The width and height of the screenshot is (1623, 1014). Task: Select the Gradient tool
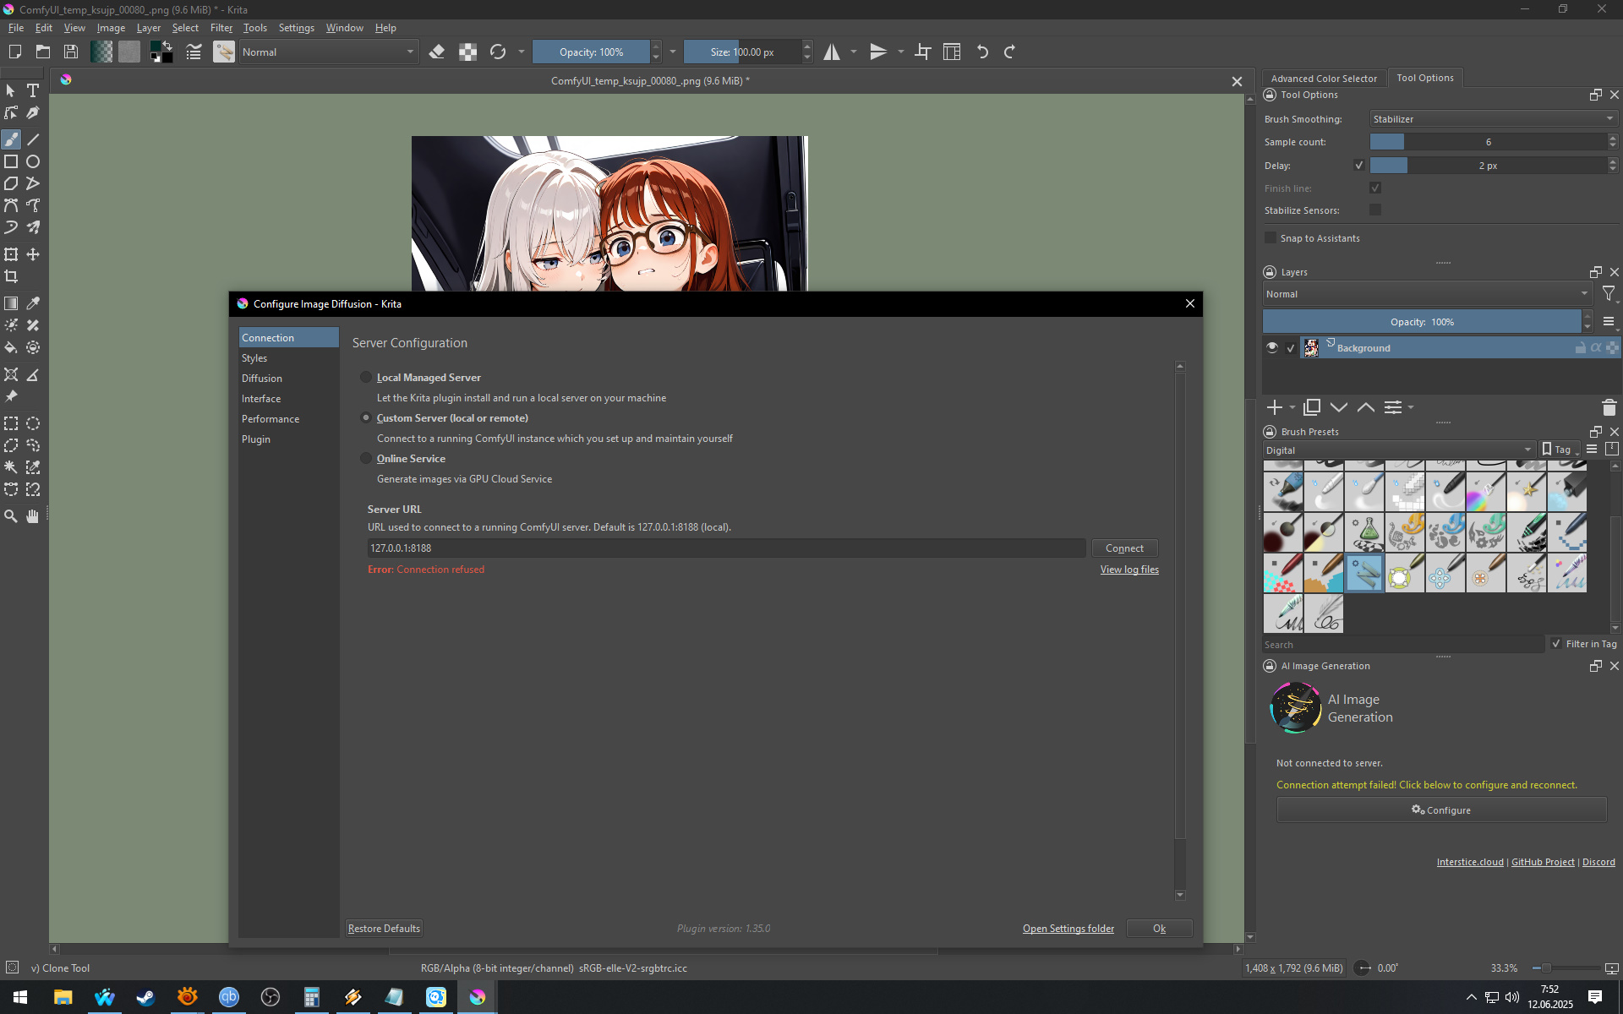tap(11, 303)
